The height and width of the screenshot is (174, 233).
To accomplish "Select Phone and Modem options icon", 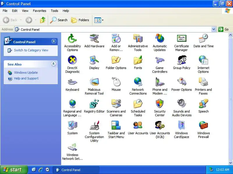I will [160, 82].
